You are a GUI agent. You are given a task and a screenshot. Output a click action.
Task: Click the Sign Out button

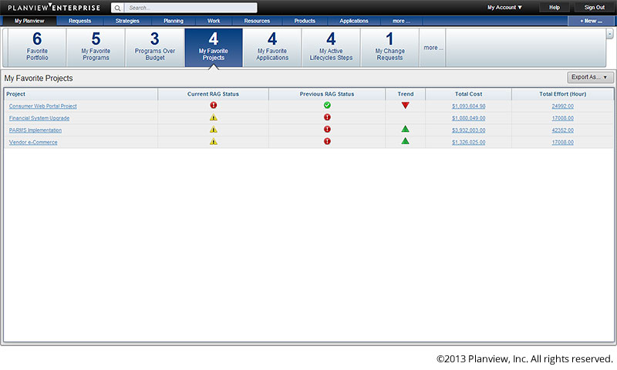pyautogui.click(x=595, y=8)
